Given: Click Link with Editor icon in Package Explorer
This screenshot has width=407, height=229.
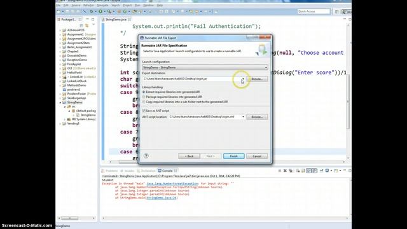Looking at the screenshot, I should click(86, 25).
